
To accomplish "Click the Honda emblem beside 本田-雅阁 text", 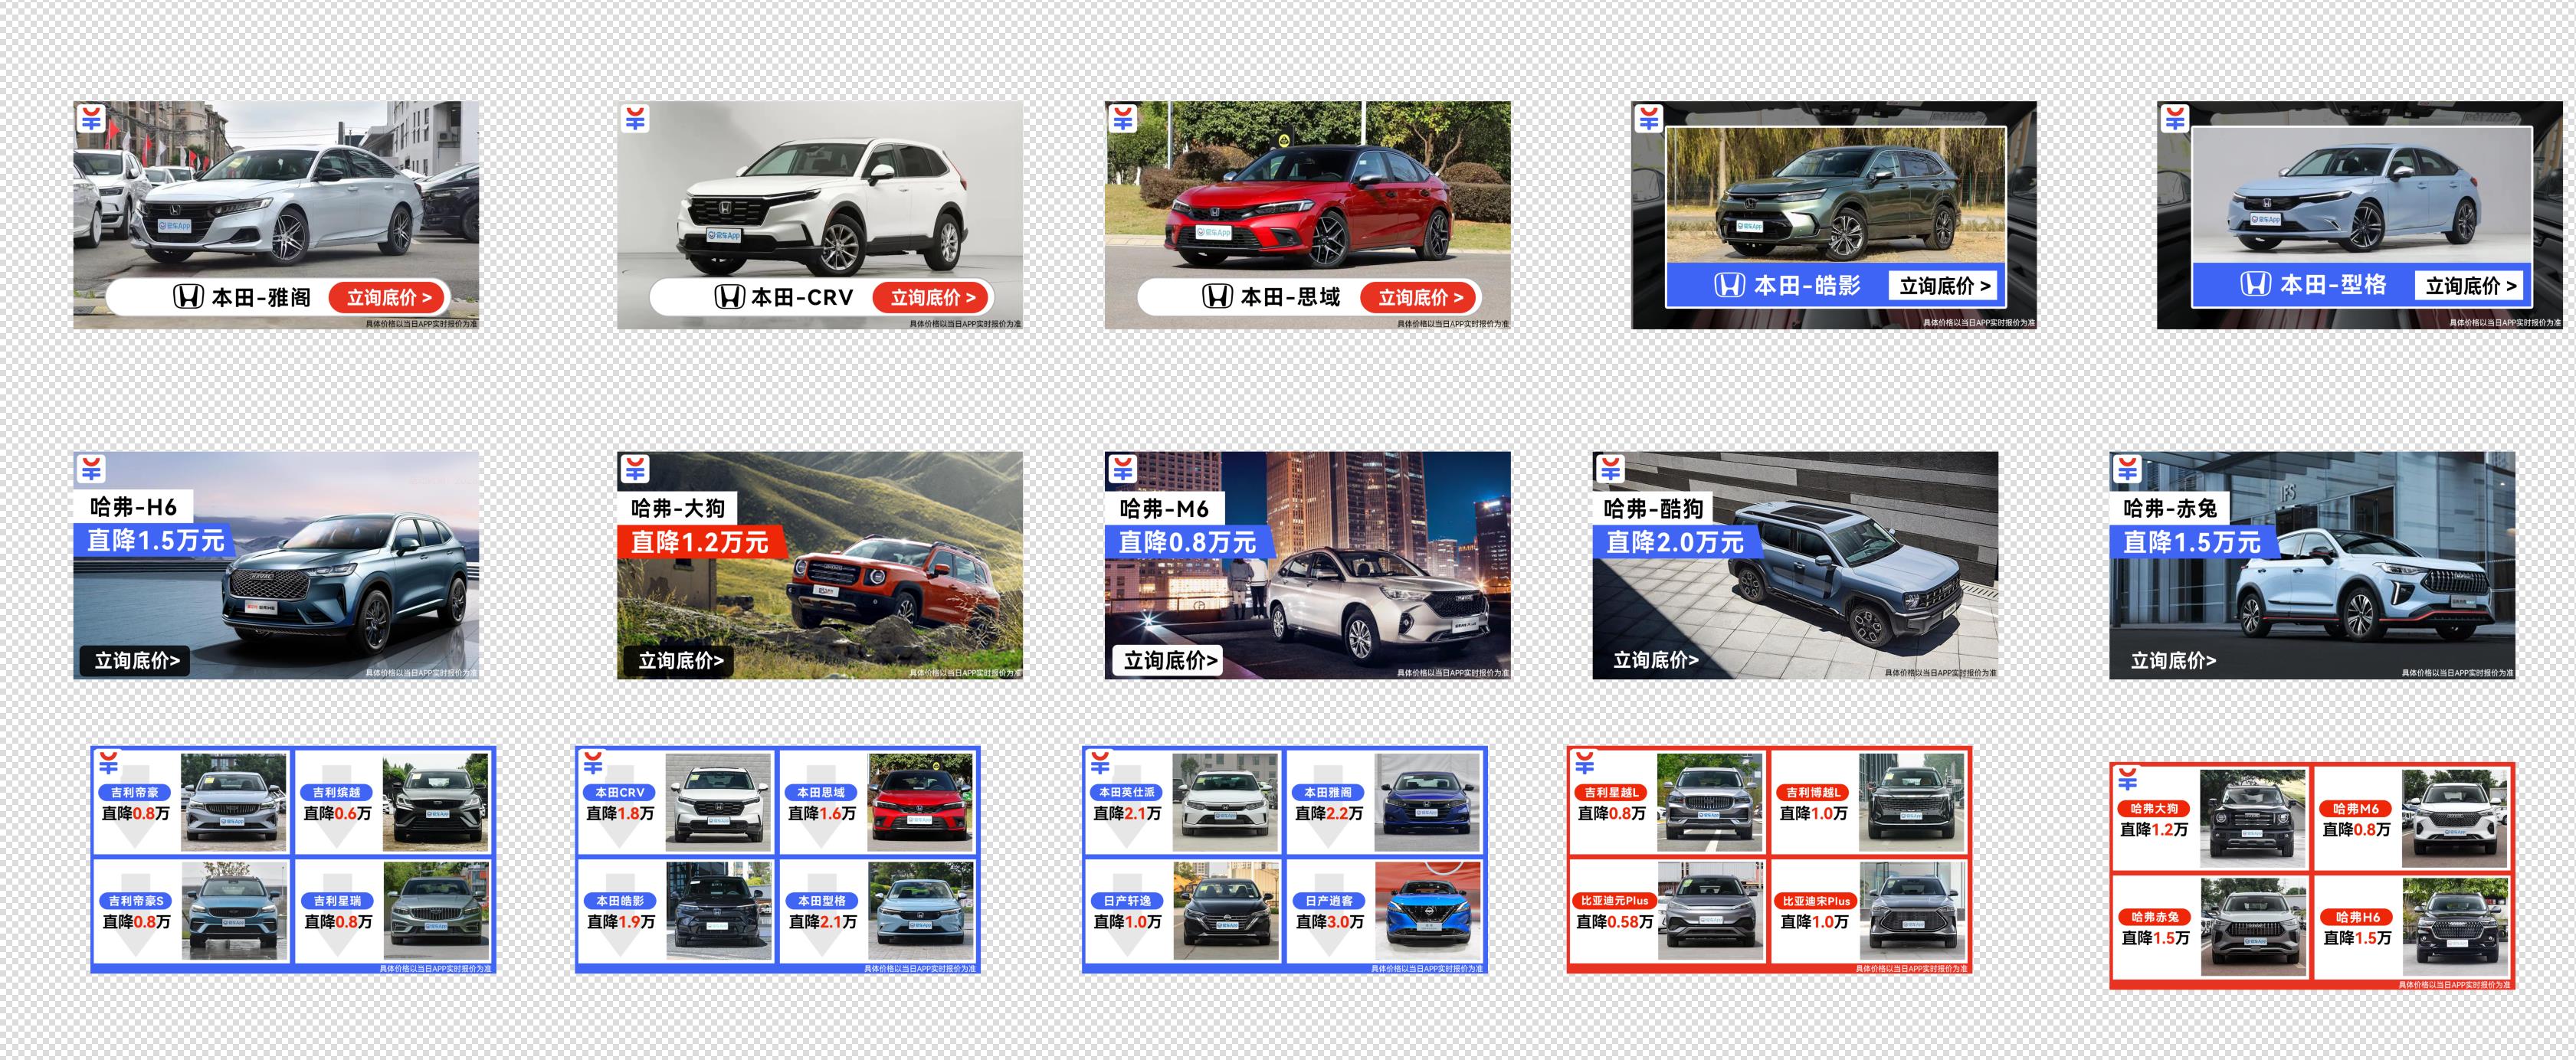I will click(188, 297).
